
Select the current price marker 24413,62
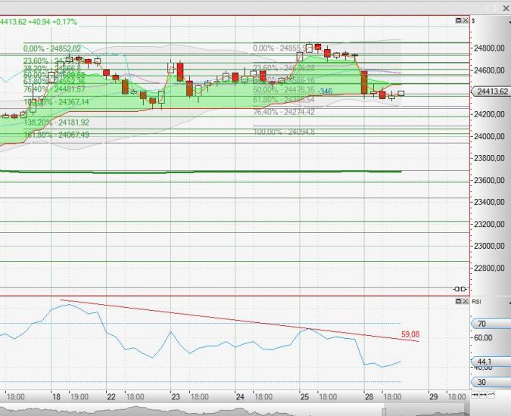click(x=492, y=92)
